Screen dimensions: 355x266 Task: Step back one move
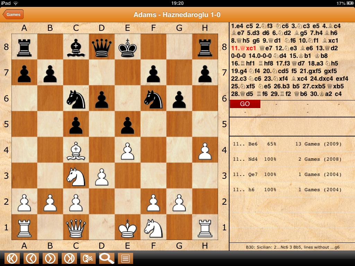click(31, 258)
